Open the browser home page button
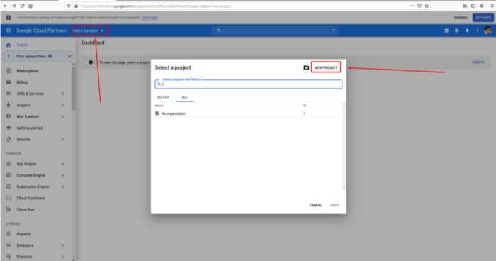Viewport: 496px width, 261px height. click(30, 6)
